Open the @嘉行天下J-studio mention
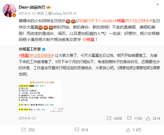Image resolution: width=164 pixels, height=135 pixels. tap(96, 21)
